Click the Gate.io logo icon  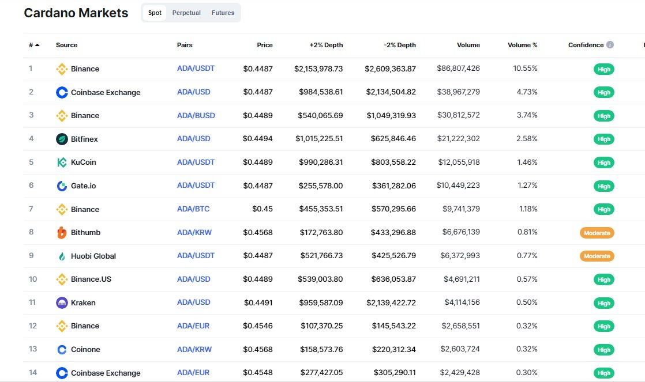[x=62, y=186]
